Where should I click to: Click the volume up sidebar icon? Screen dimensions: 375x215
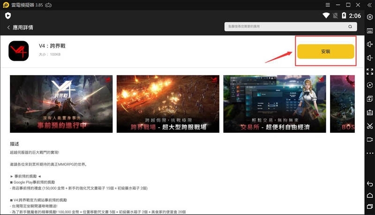[370, 44]
